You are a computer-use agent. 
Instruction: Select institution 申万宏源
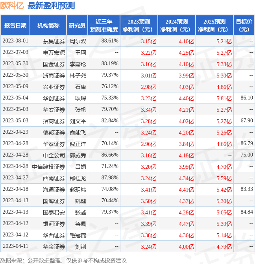click(54, 53)
